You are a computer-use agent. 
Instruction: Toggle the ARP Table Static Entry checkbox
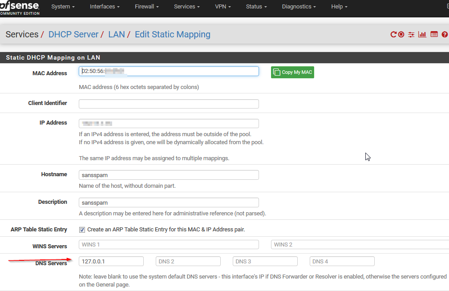coord(82,230)
